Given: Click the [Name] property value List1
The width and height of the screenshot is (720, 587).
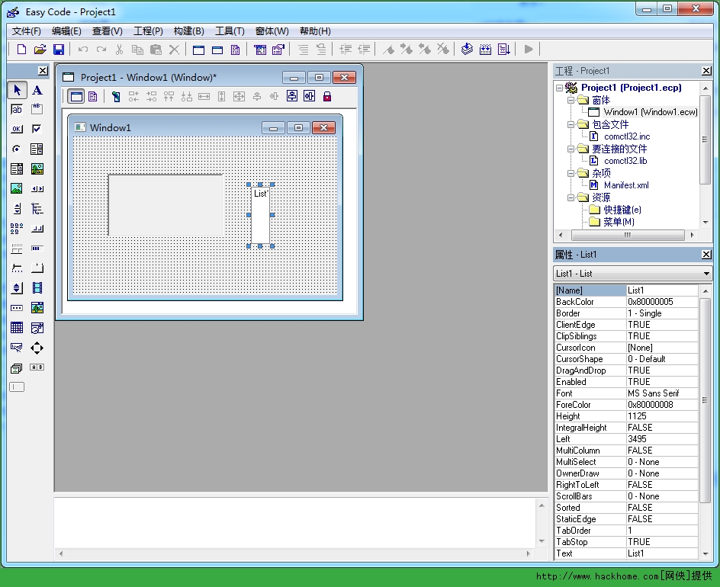Looking at the screenshot, I should click(x=662, y=290).
